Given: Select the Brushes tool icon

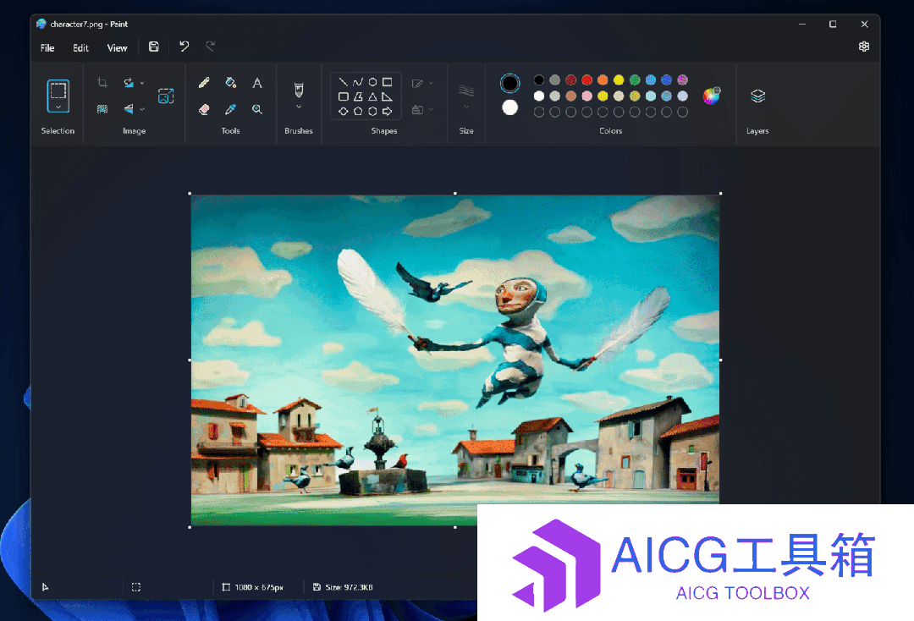Looking at the screenshot, I should coord(299,90).
